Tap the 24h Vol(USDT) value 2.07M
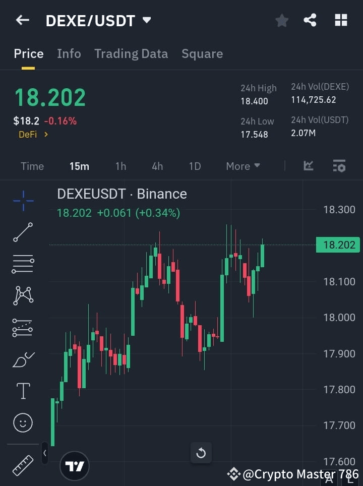This screenshot has height=486, width=363. coord(303,133)
